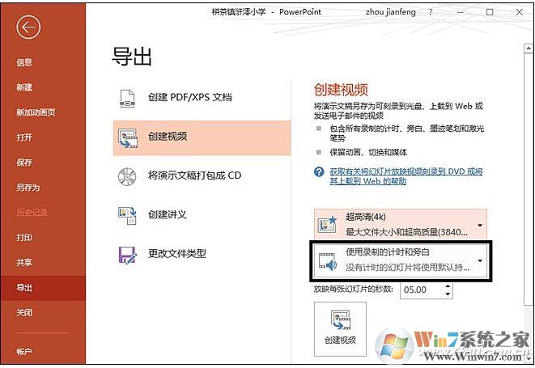Image resolution: width=535 pixels, height=368 pixels.
Task: Open the 信息 (Info) page
Action: click(24, 62)
